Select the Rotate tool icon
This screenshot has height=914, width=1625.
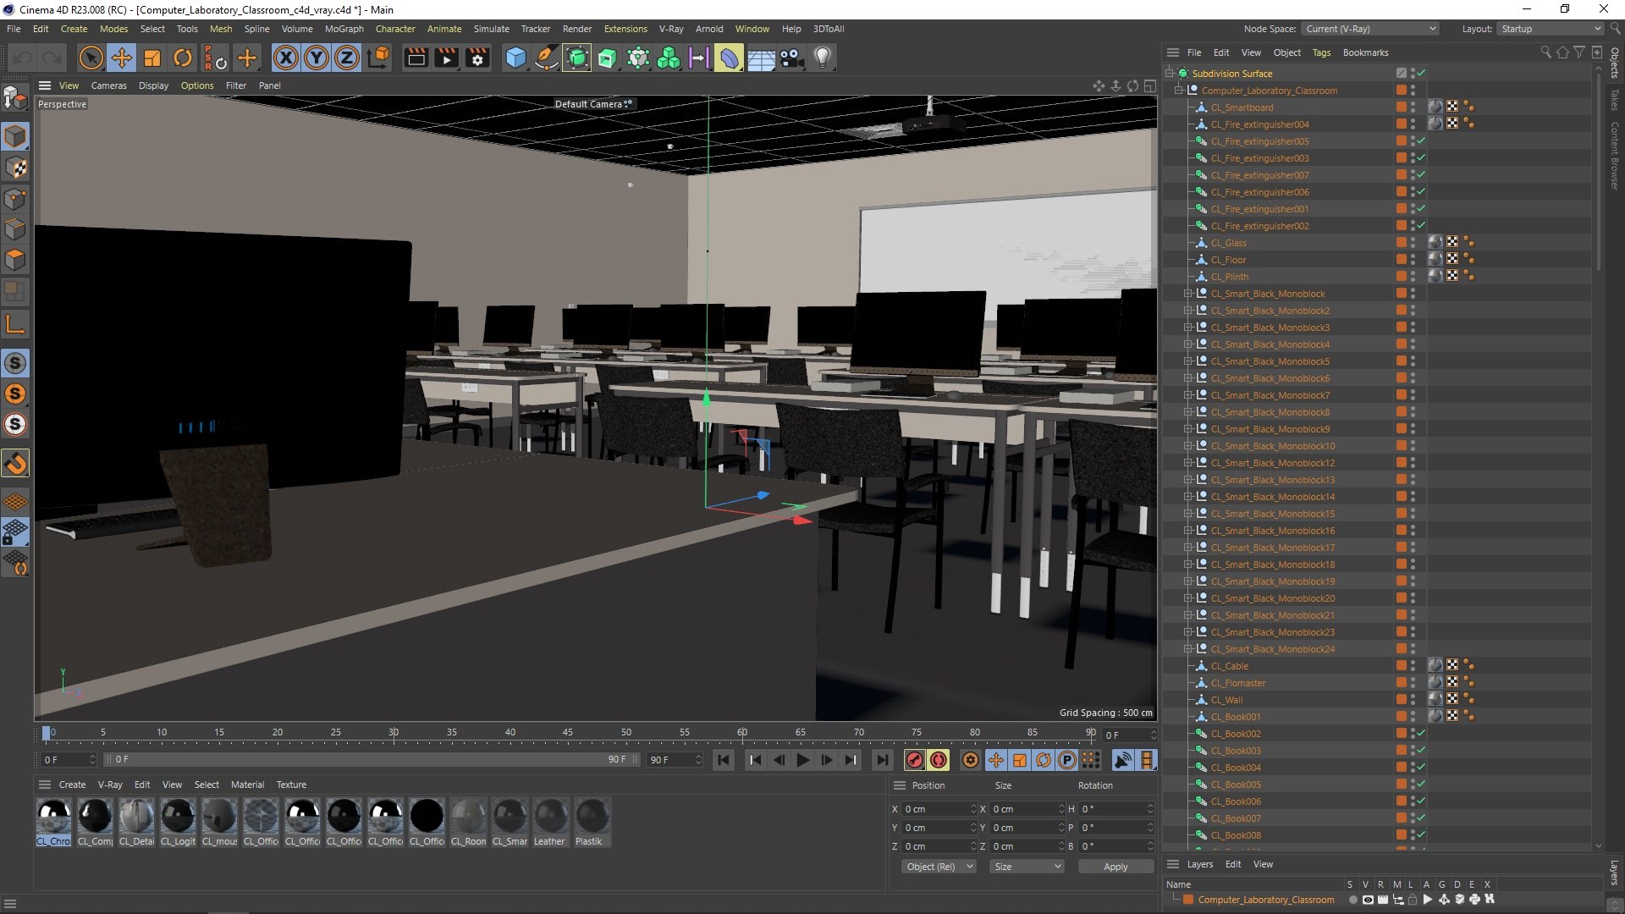(183, 58)
